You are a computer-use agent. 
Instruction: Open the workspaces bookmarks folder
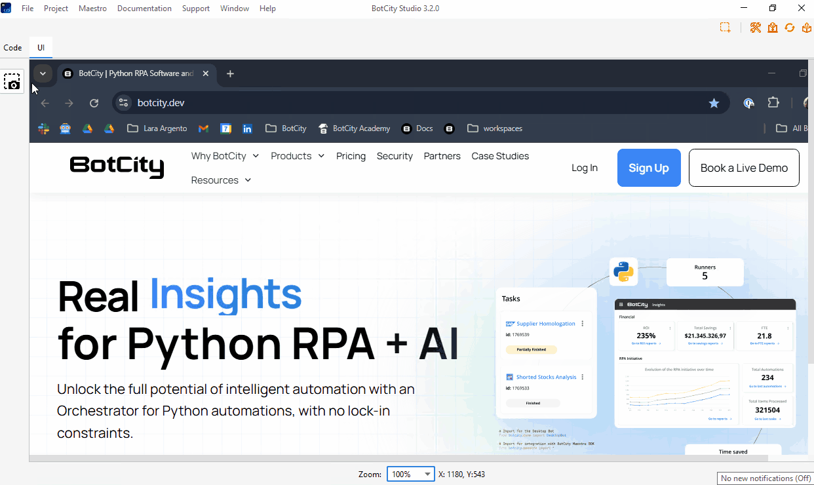(495, 128)
